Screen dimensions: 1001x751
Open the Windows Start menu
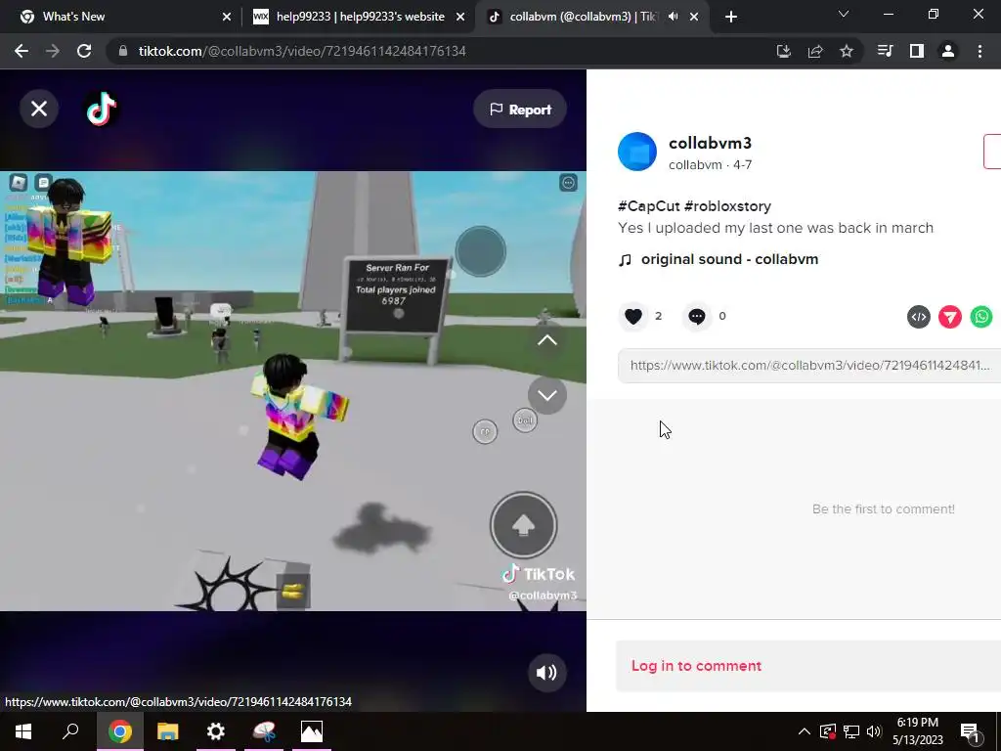(x=23, y=731)
